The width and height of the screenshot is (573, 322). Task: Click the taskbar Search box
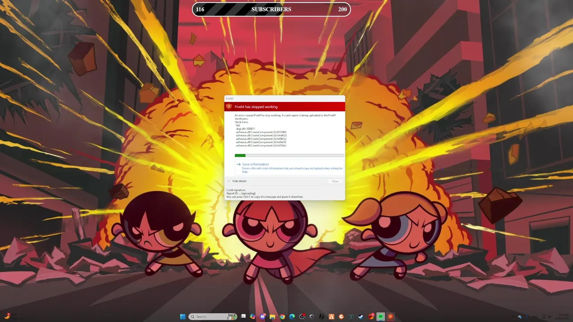coord(213,317)
